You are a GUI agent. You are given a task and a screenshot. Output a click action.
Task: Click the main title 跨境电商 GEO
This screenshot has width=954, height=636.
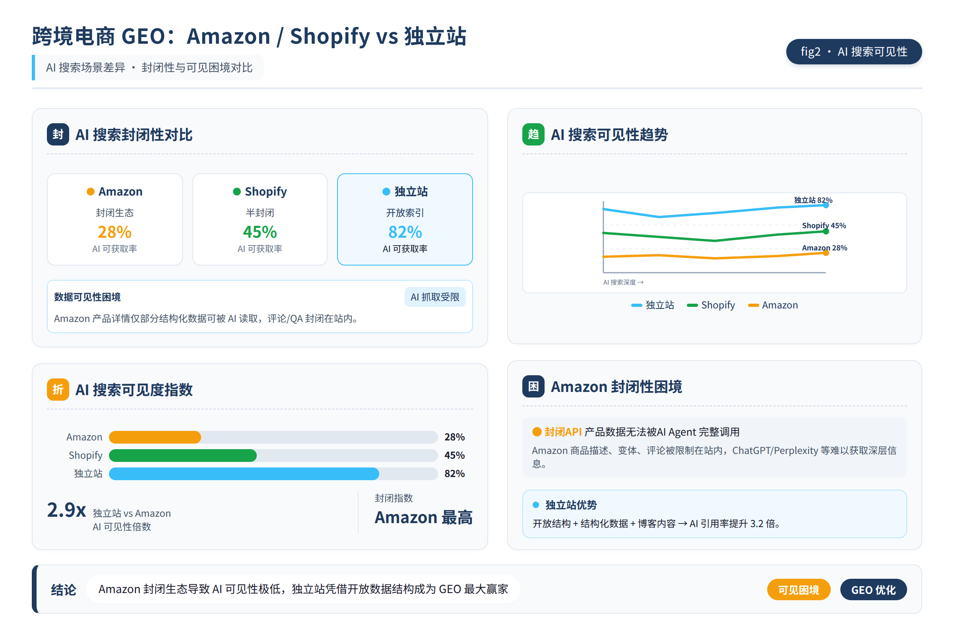(249, 36)
